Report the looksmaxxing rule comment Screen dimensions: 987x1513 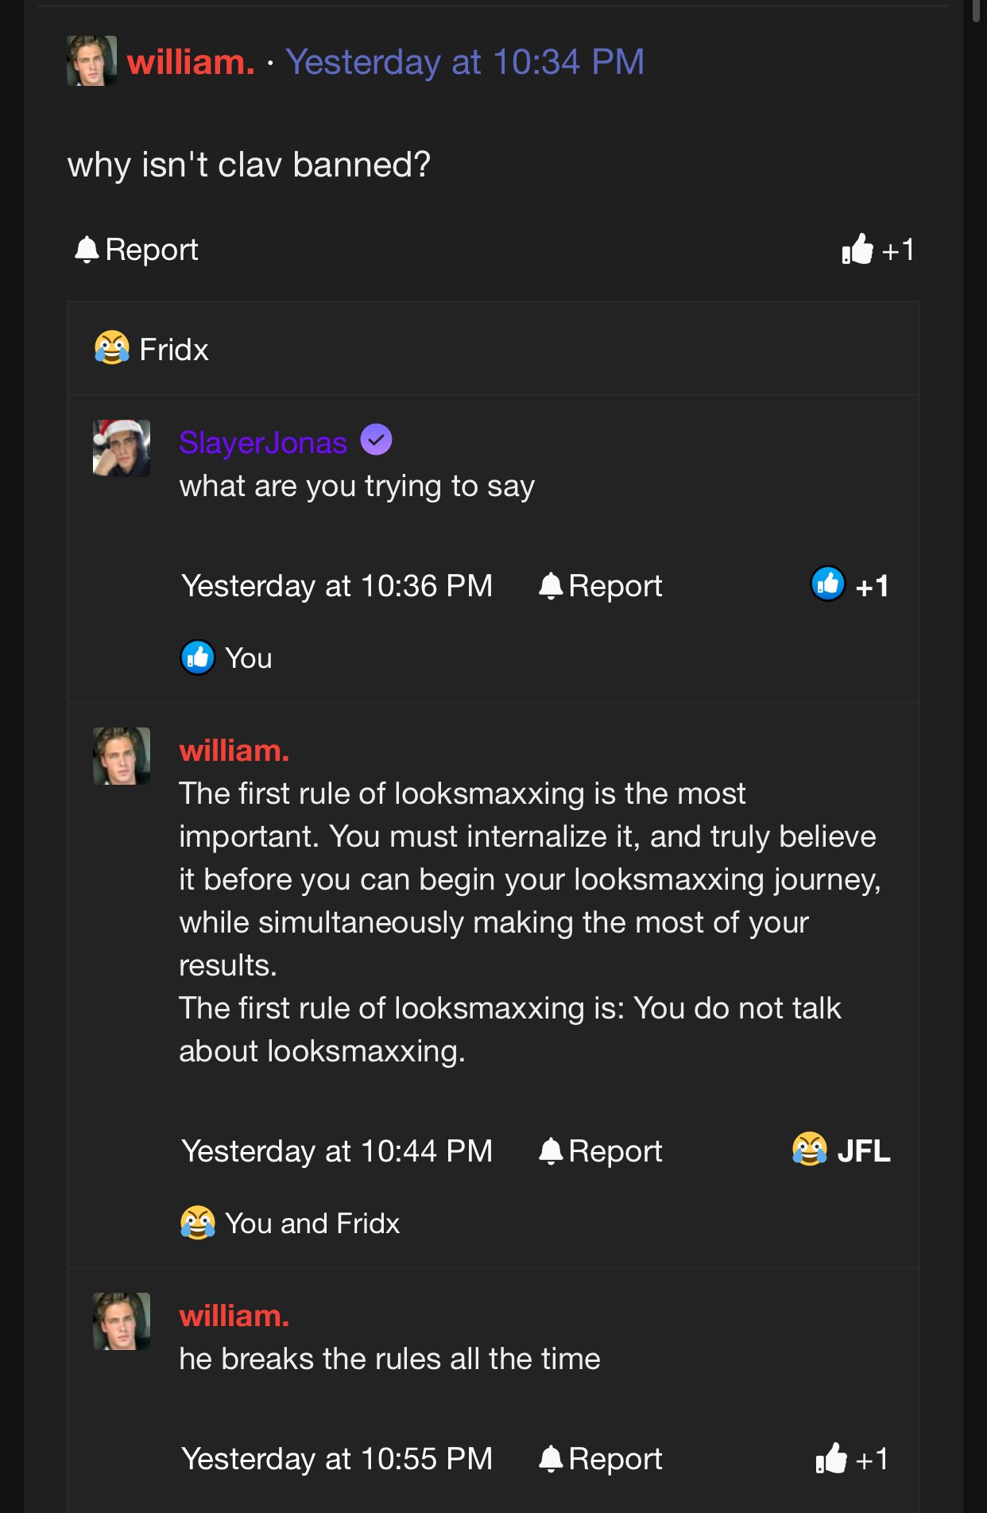(x=601, y=1151)
